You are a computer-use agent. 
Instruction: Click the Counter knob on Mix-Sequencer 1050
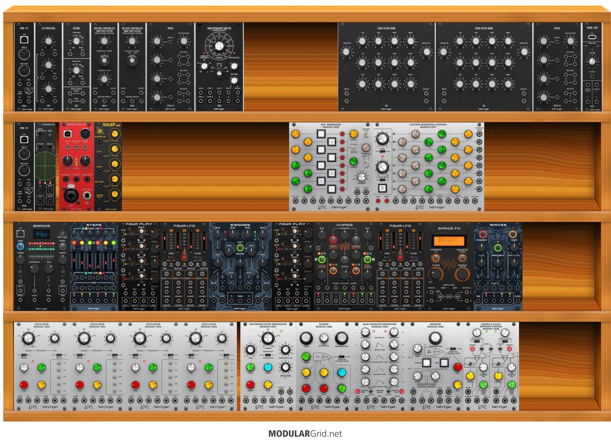pyautogui.click(x=362, y=177)
